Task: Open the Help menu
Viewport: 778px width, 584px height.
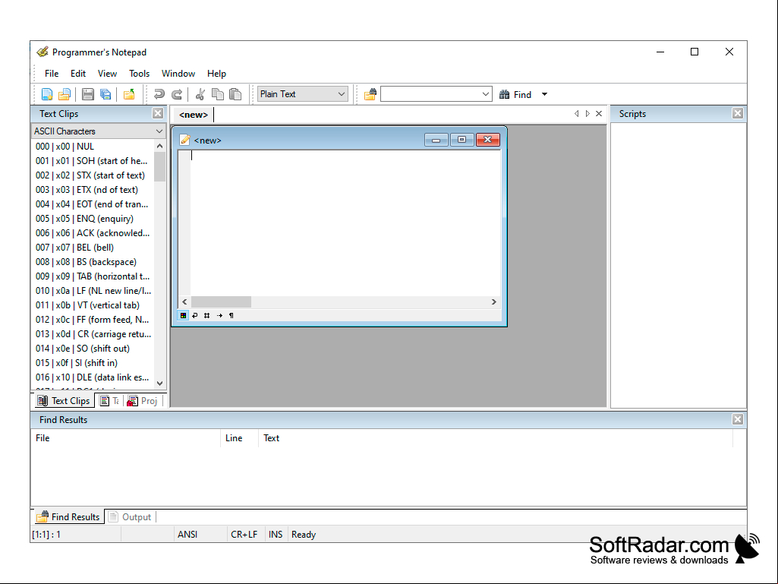Action: 216,74
